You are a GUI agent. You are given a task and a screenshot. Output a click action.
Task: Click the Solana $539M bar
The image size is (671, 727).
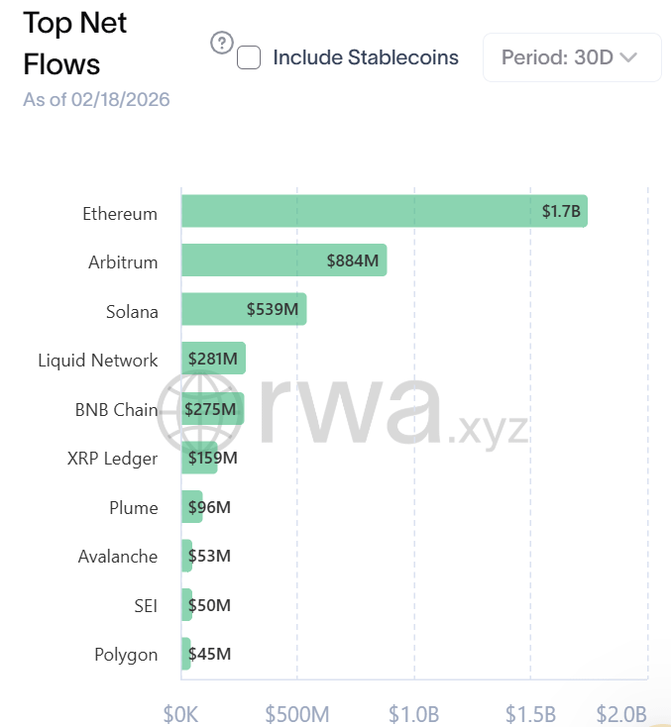244,309
